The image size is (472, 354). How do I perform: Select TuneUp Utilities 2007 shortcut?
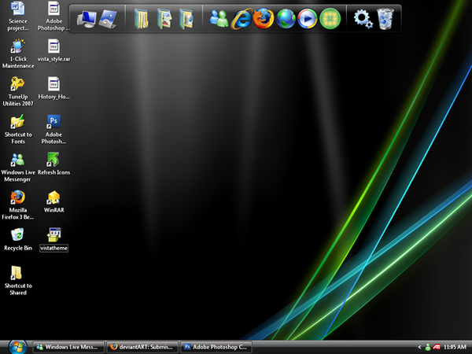pos(18,92)
